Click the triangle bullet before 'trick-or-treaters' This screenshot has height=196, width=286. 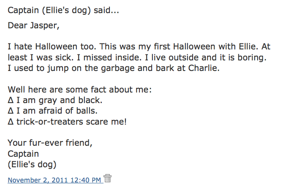pyautogui.click(x=11, y=122)
